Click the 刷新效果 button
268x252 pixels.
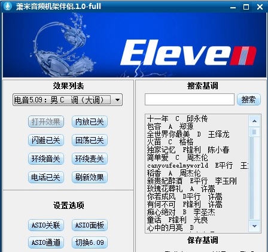pos(90,177)
